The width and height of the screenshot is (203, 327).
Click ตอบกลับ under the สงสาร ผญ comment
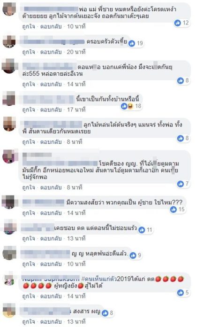pyautogui.click(x=51, y=321)
